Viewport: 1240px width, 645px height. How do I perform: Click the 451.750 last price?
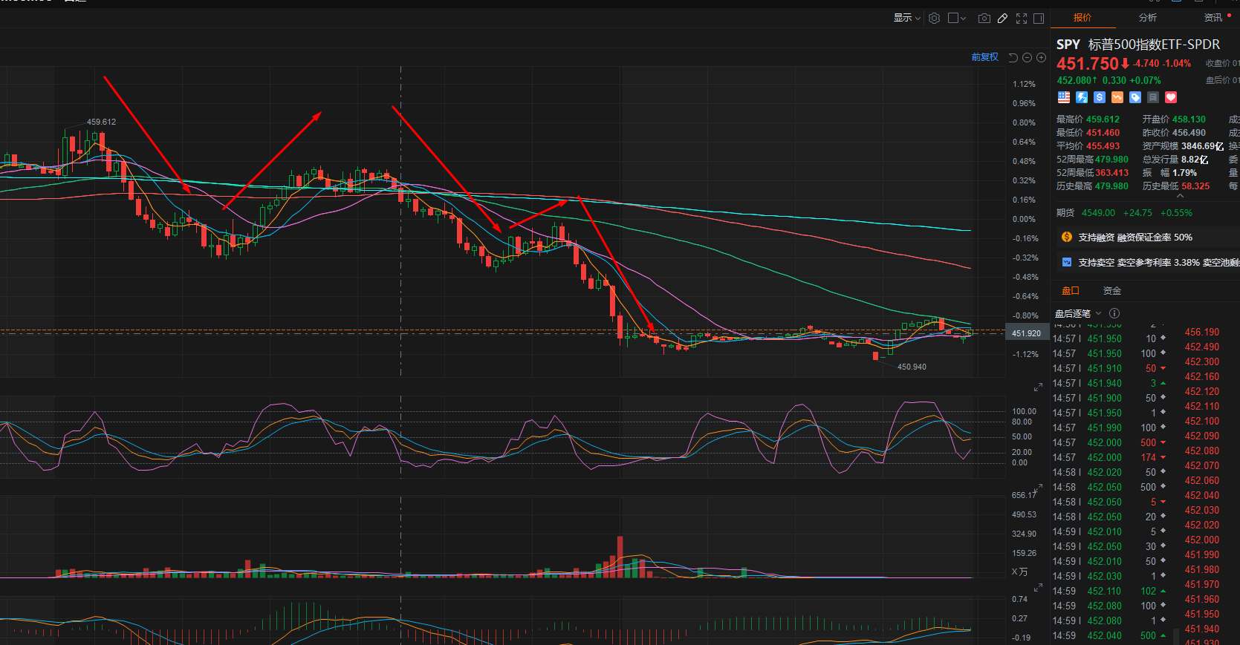tap(1088, 64)
